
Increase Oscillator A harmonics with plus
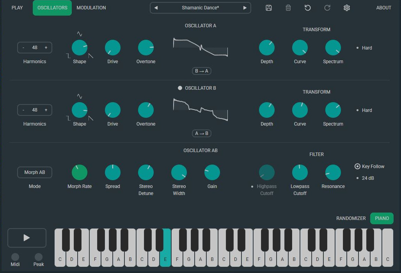pos(46,48)
